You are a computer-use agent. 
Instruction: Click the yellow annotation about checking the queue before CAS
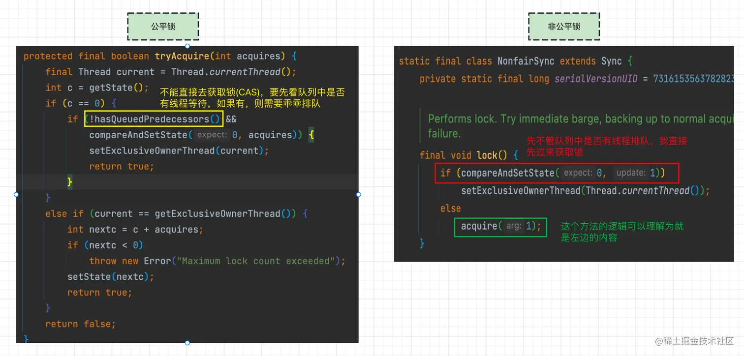252,98
